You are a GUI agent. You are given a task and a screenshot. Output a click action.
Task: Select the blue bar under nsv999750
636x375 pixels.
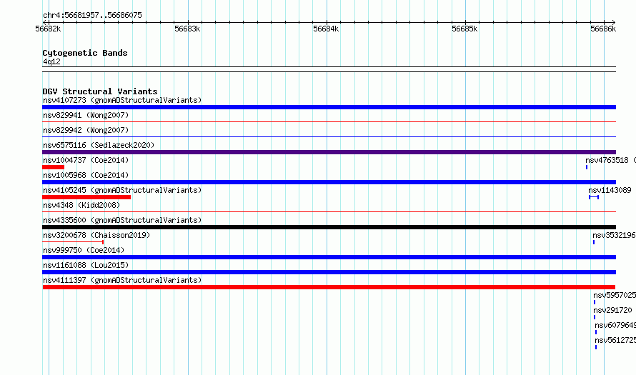[329, 257]
